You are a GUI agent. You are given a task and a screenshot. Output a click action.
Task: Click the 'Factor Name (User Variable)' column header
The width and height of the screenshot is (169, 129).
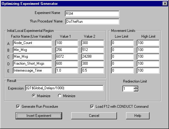point(31,36)
